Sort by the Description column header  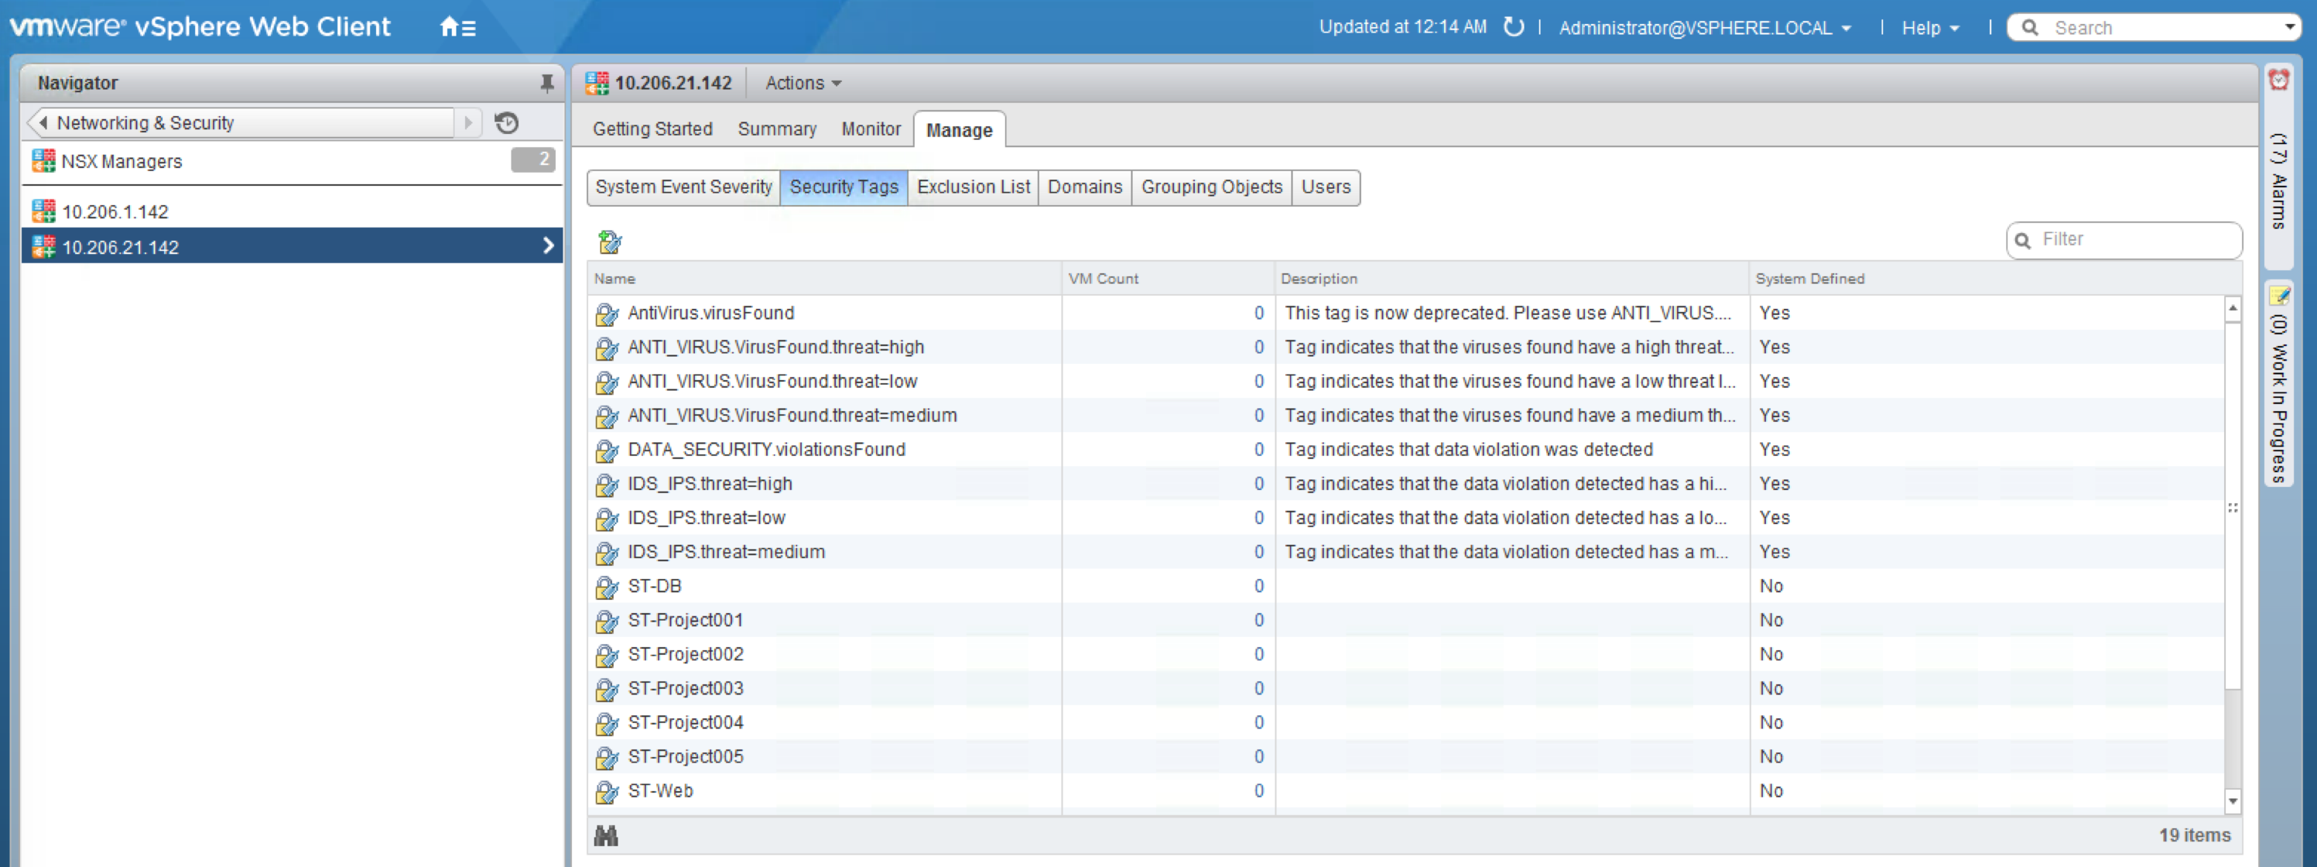click(x=1512, y=279)
